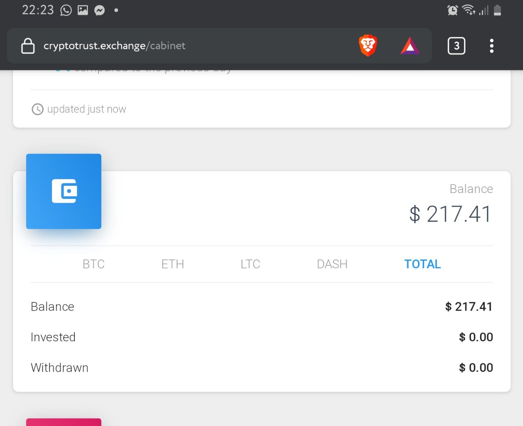Show the DASH wallet tab
Viewport: 523px width, 426px height.
[x=332, y=264]
